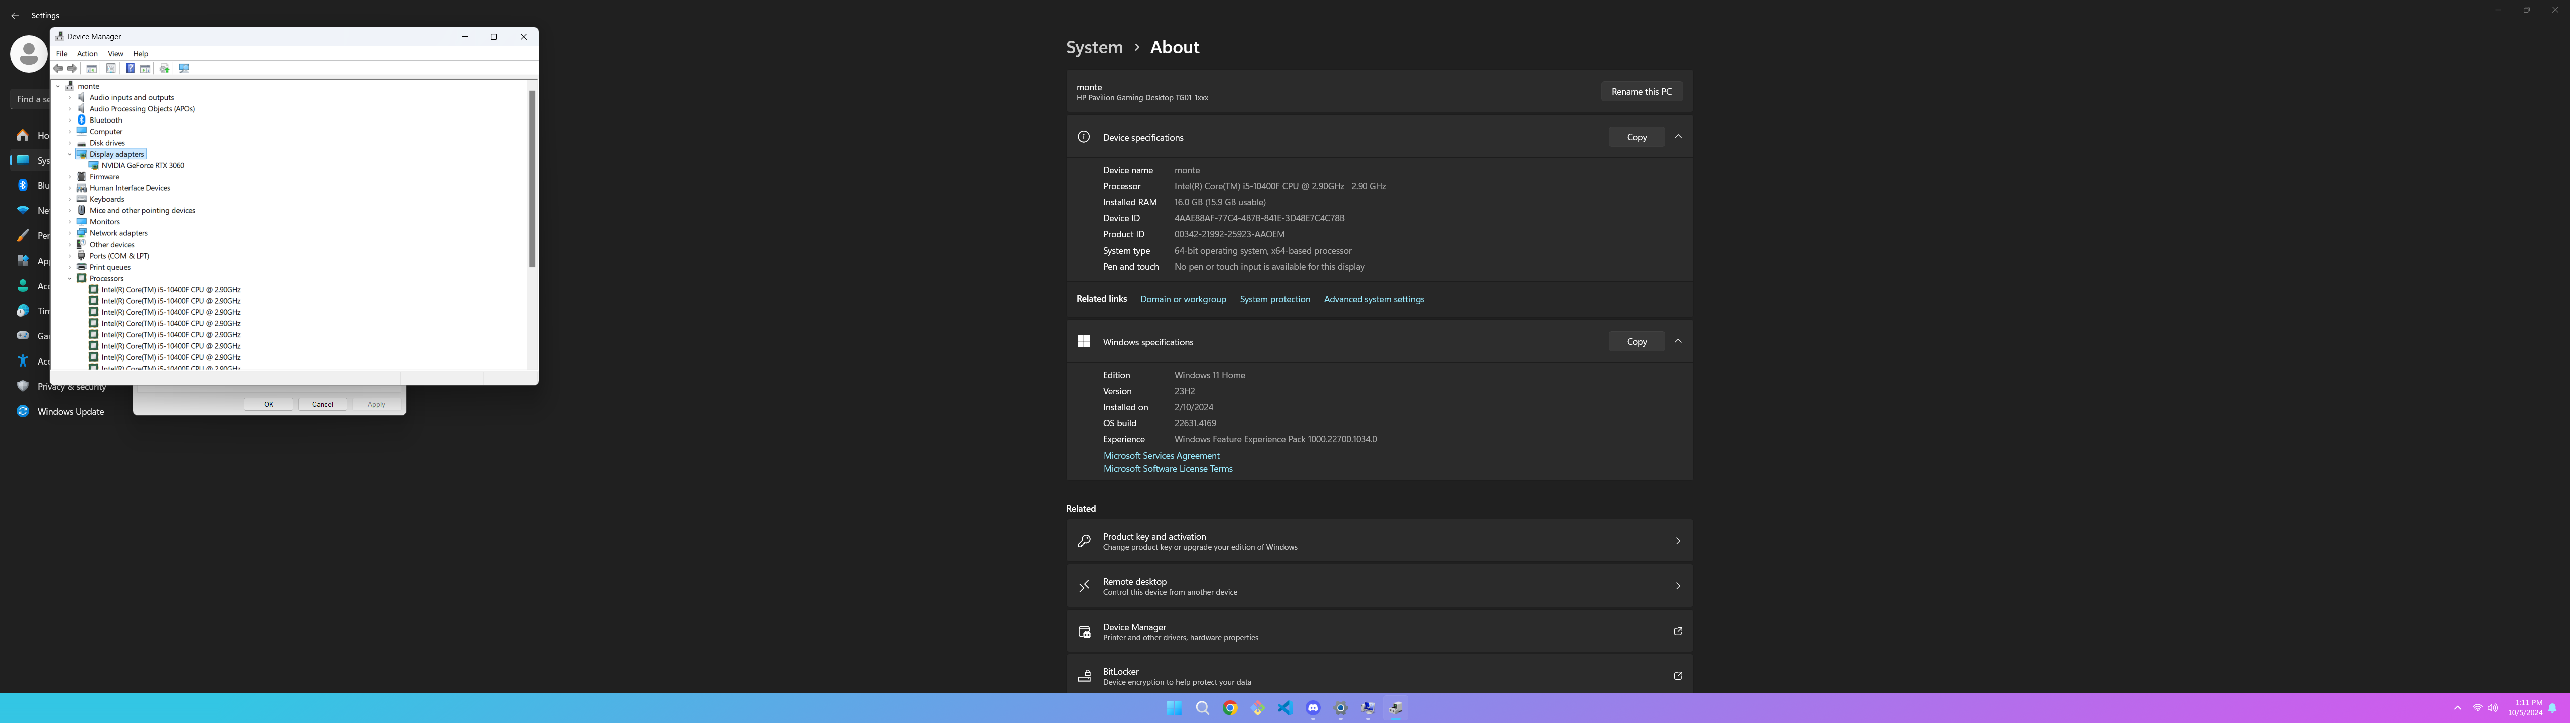The image size is (2570, 723).
Task: Click the Scan for hardware changes toolbar icon
Action: (x=185, y=69)
